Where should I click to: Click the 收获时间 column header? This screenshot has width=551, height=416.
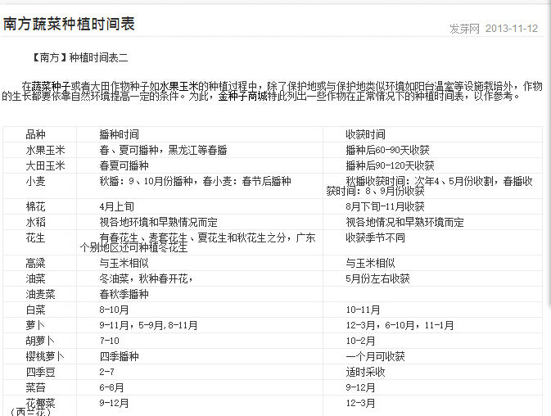click(x=365, y=134)
